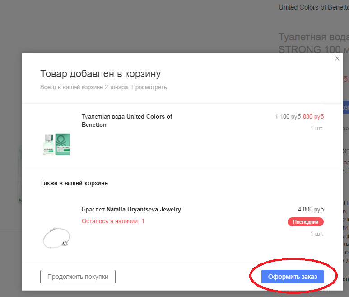This screenshot has width=349, height=297.
Task: Select Туалетная вода United Colors of Benetton title
Action: 127,120
